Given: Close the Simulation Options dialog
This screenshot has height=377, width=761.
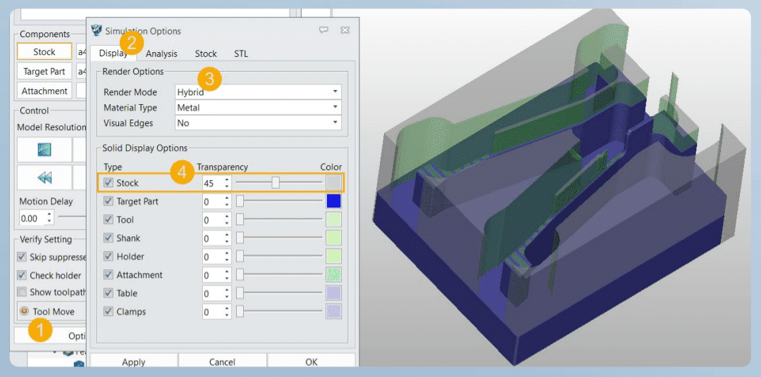Looking at the screenshot, I should [345, 30].
